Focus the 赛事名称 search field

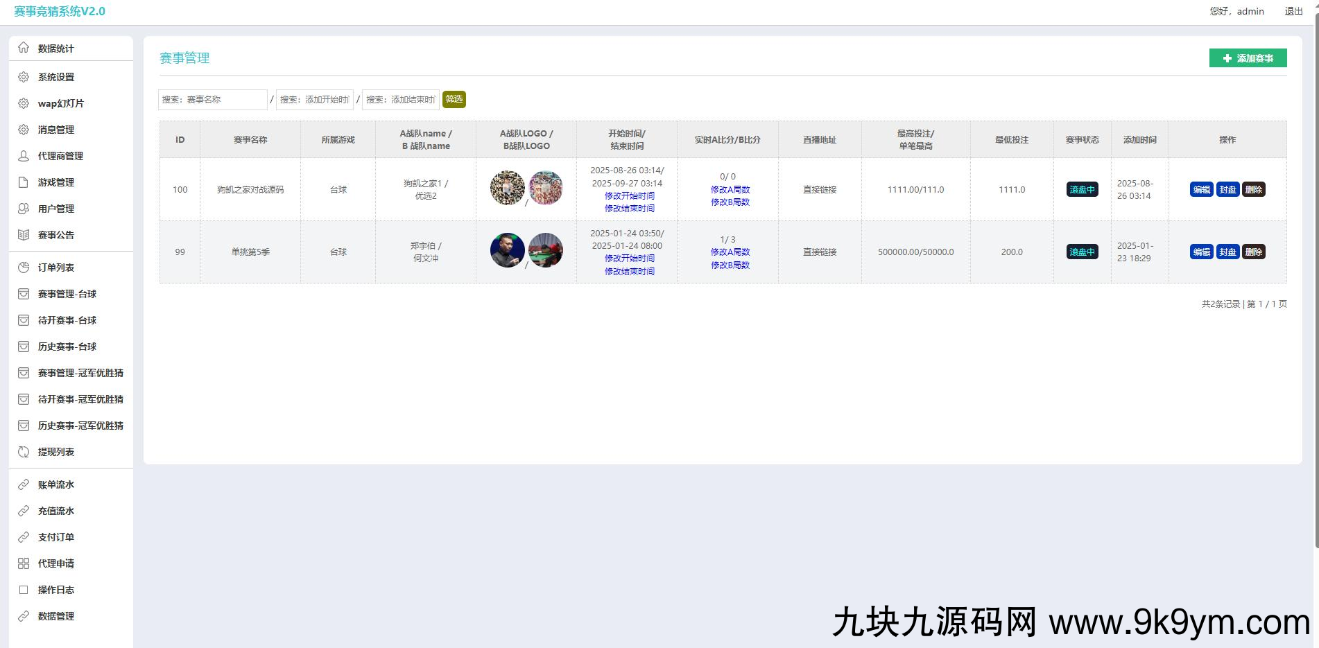[212, 100]
